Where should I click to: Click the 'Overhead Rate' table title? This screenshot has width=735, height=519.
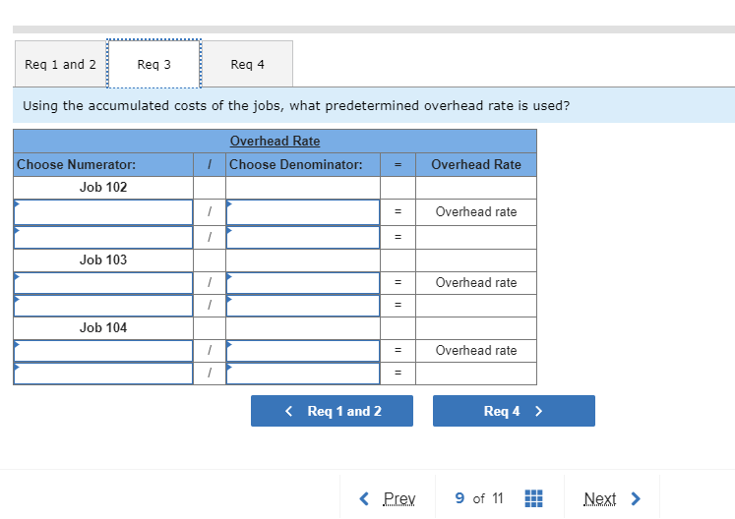coord(275,141)
